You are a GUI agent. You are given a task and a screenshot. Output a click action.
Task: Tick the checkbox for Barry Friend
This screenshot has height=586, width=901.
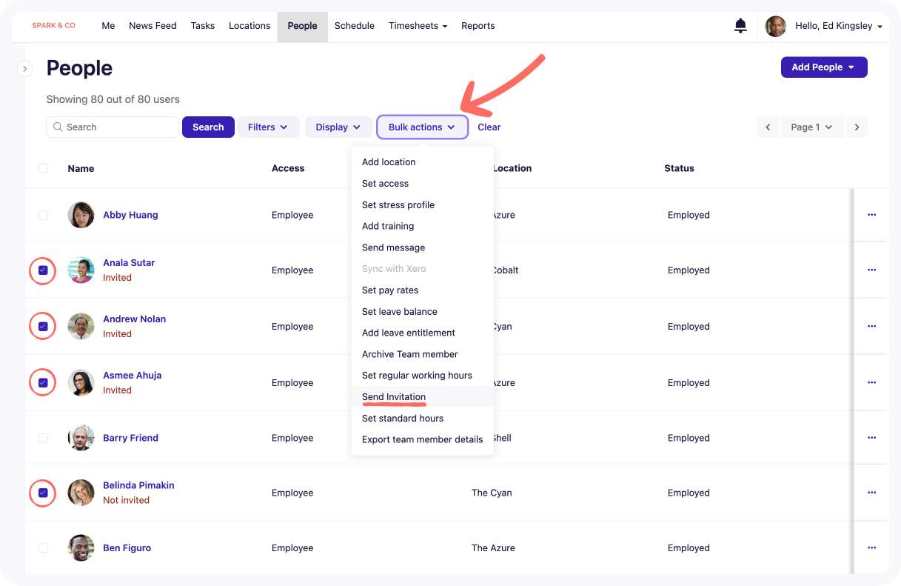click(x=43, y=438)
